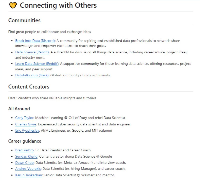Select the Career guidance subheading
200x181 pixels.
24,141
